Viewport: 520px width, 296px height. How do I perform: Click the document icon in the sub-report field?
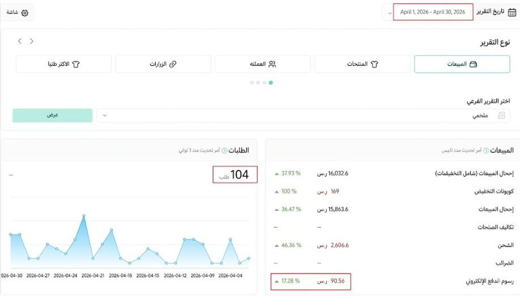[501, 115]
